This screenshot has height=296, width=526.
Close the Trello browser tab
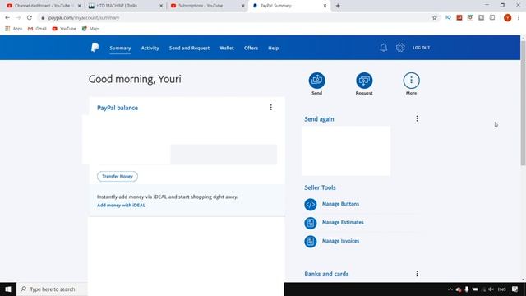pos(161,6)
